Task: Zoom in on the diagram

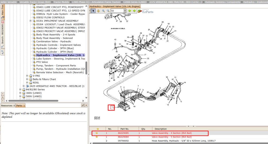Action: [103, 11]
